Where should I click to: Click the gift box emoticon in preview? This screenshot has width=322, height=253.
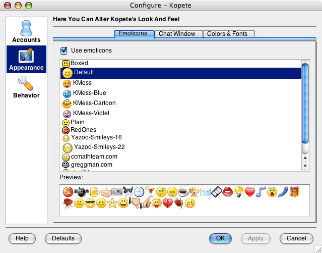294,192
